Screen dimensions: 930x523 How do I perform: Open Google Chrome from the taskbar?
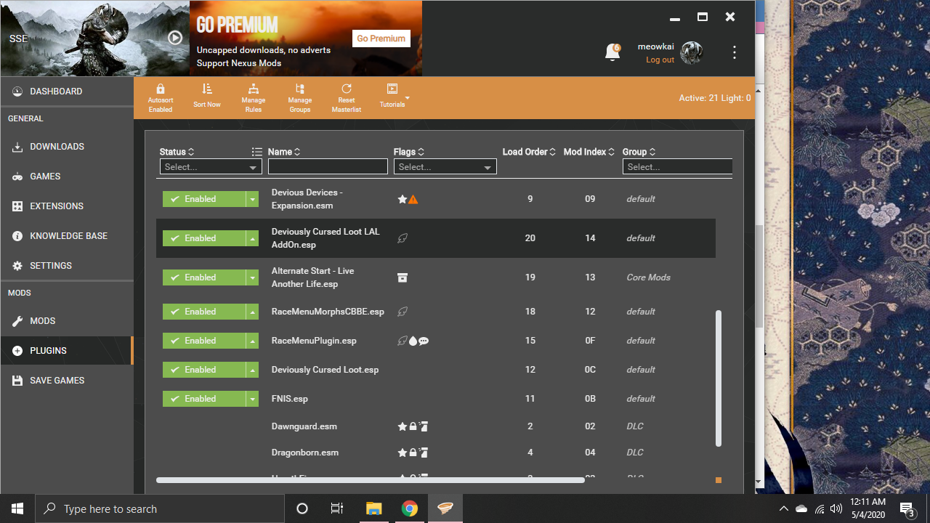[x=410, y=508]
